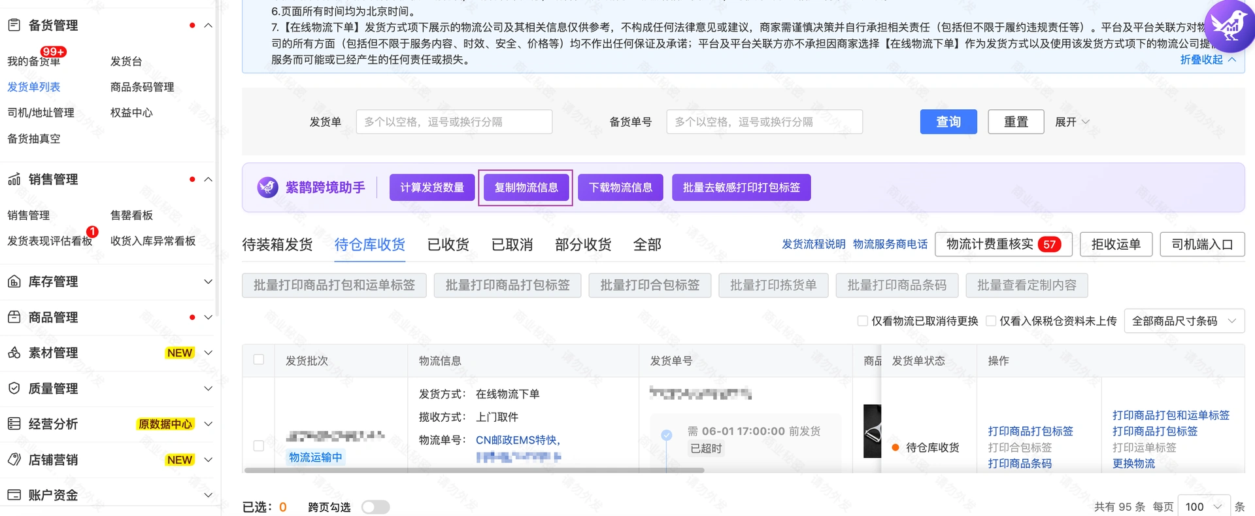Click 批量打印拣货单 button
The height and width of the screenshot is (516, 1255).
click(x=773, y=285)
